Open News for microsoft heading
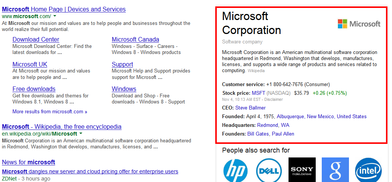Image resolution: width=392 pixels, height=182 pixels. [28, 162]
